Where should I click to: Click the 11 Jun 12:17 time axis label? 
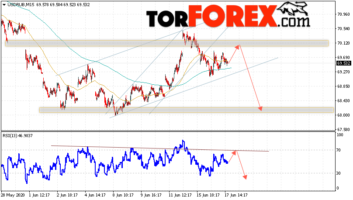click(x=180, y=195)
